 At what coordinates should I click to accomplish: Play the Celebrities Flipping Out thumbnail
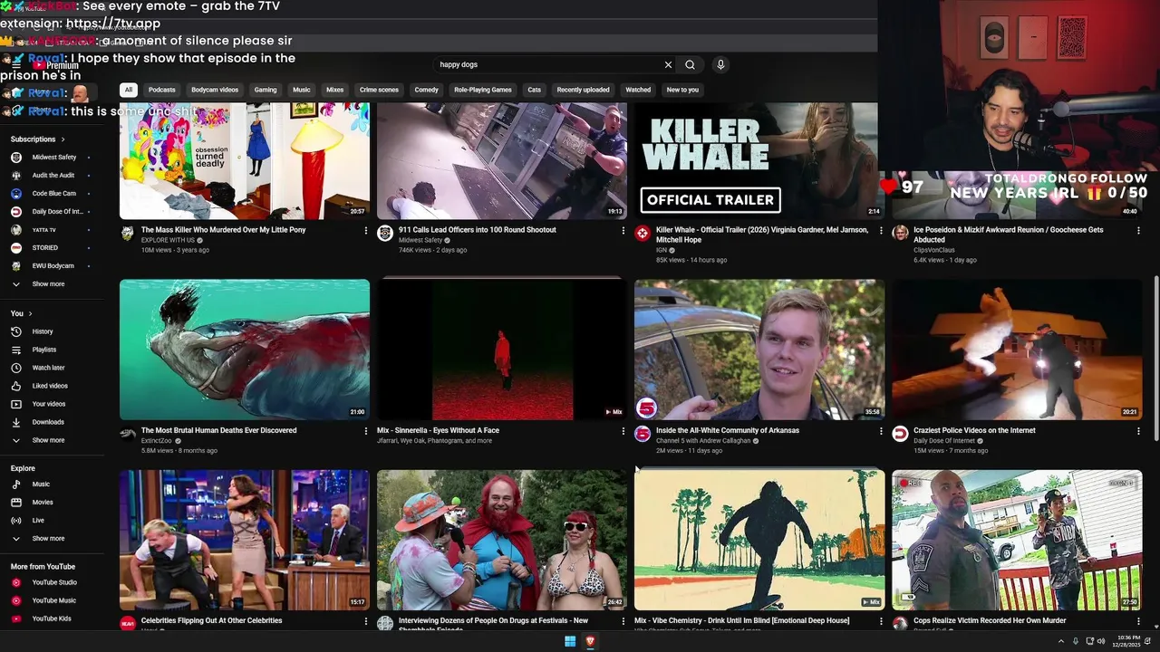245,540
